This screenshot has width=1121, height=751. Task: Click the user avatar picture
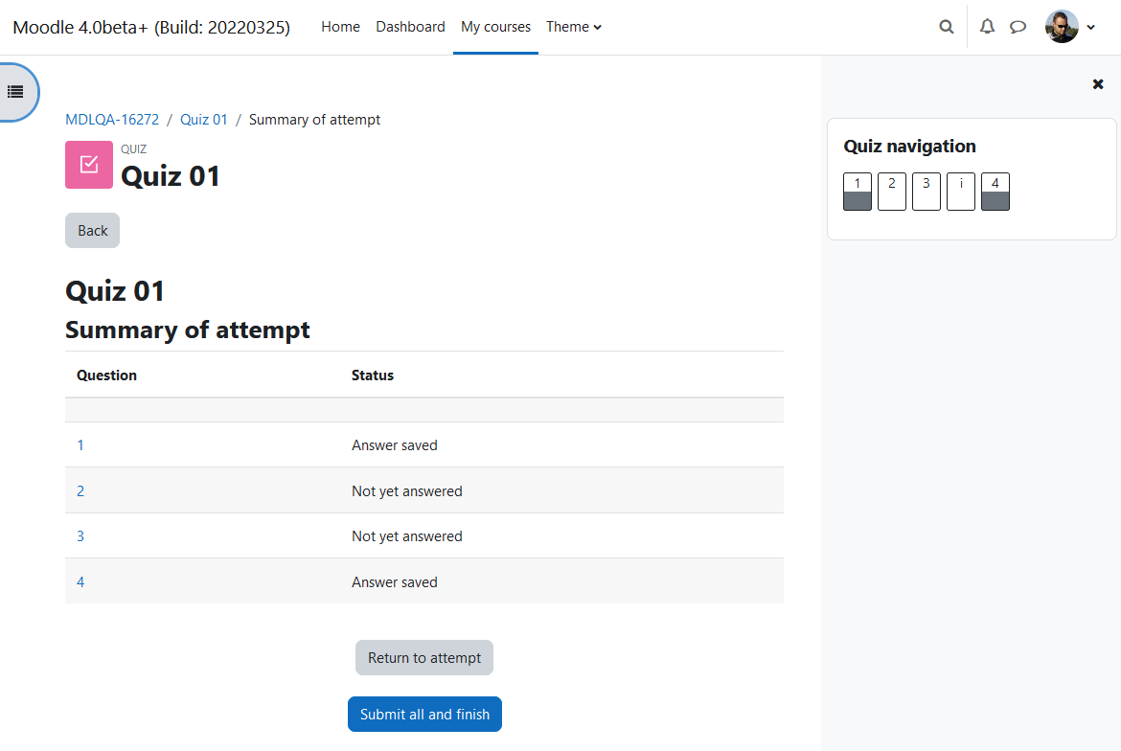(x=1062, y=27)
